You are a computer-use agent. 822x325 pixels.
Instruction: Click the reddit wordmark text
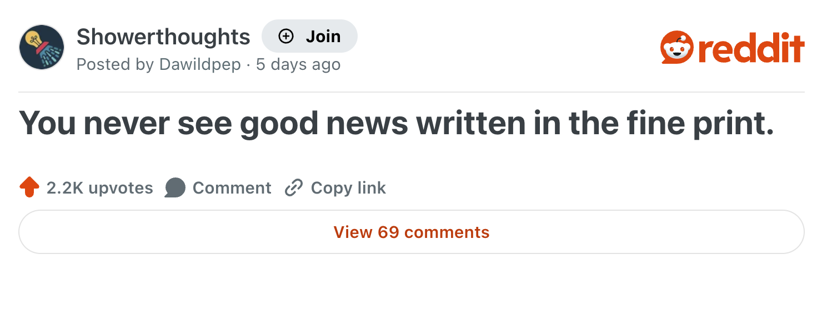[x=751, y=49]
